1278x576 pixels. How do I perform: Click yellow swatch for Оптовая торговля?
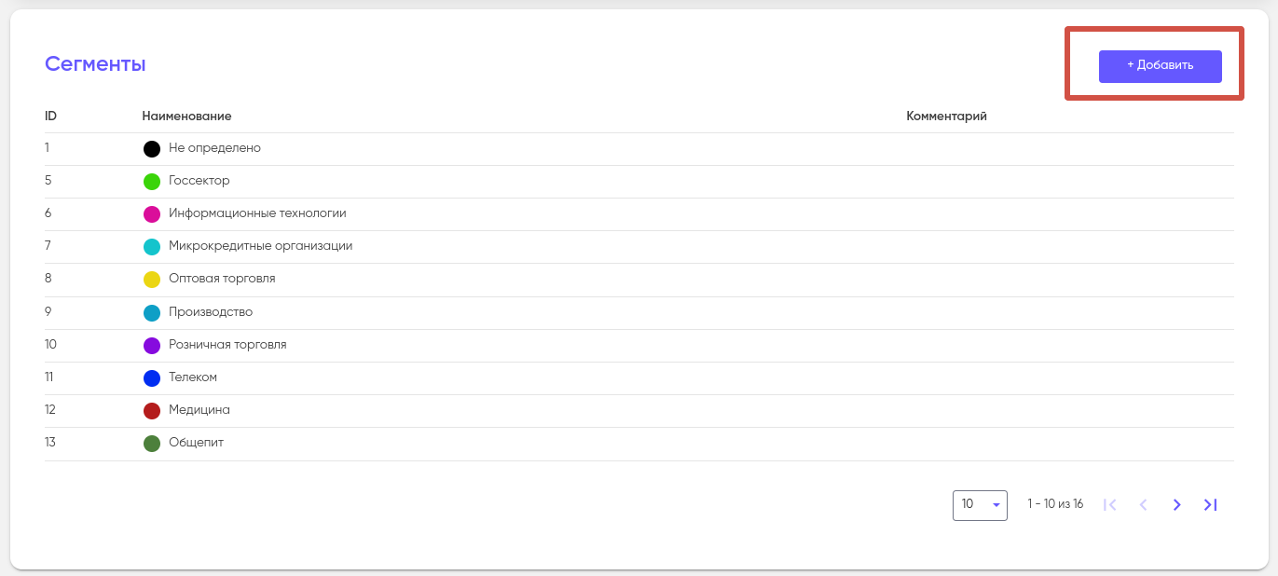(x=152, y=280)
